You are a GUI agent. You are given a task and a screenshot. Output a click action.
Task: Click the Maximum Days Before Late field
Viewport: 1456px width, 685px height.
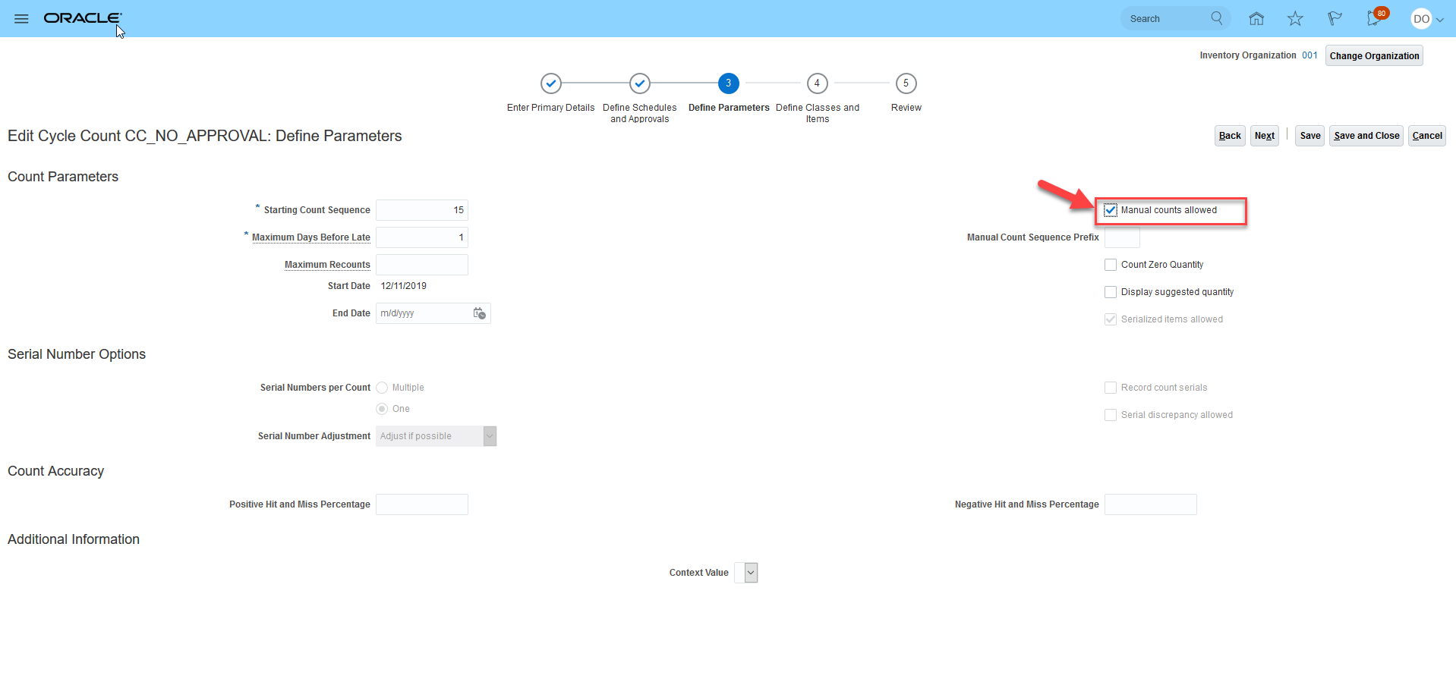(422, 237)
